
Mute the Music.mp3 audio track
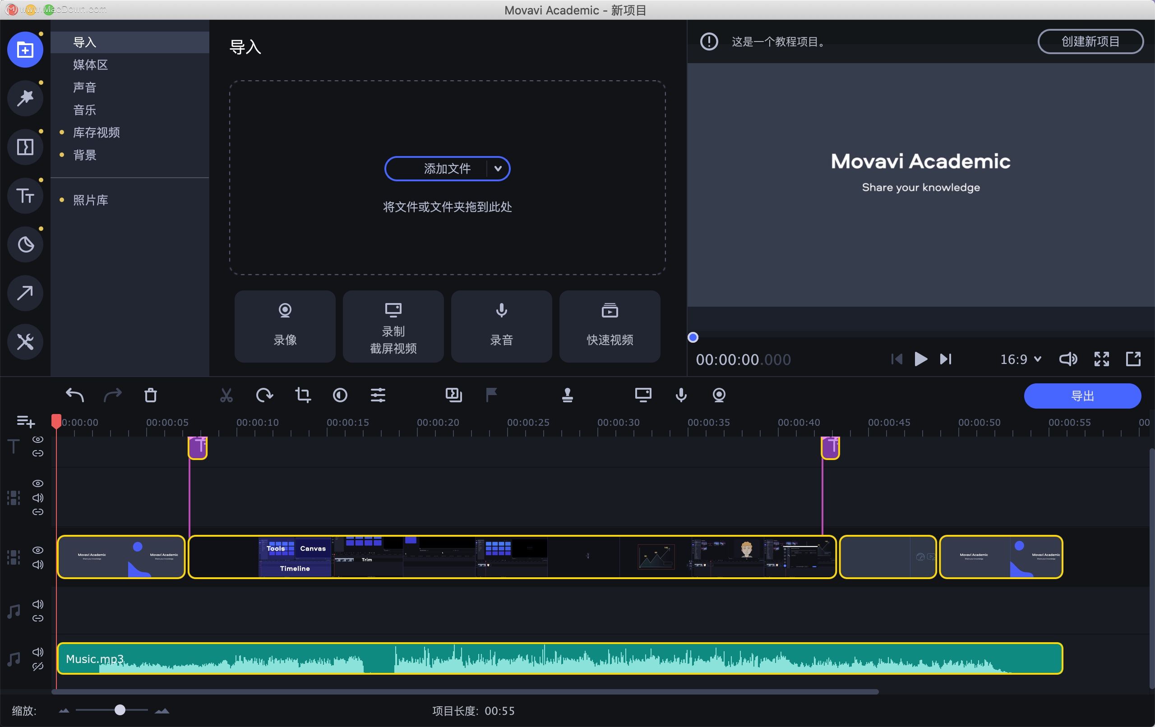pos(38,652)
